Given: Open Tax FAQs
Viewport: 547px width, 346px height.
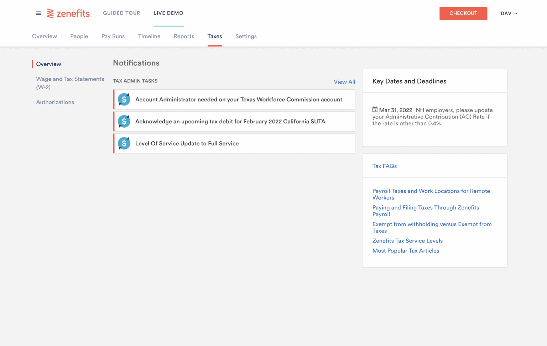Looking at the screenshot, I should (384, 166).
